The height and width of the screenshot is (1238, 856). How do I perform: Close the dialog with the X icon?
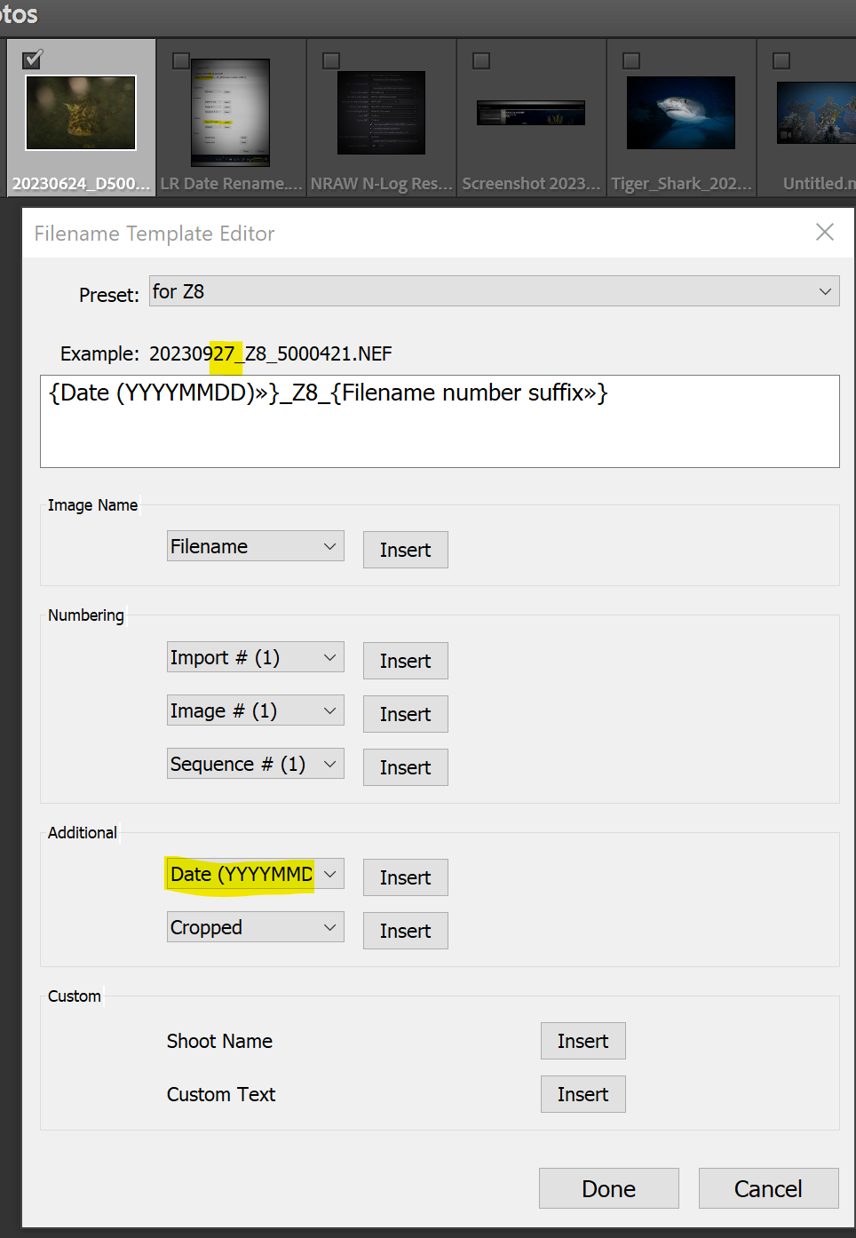[824, 232]
